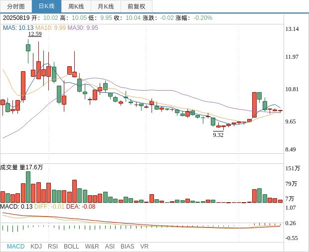The image size is (309, 252).
Task: Click the 0.26 MACD axis label
Action: tap(291, 223)
